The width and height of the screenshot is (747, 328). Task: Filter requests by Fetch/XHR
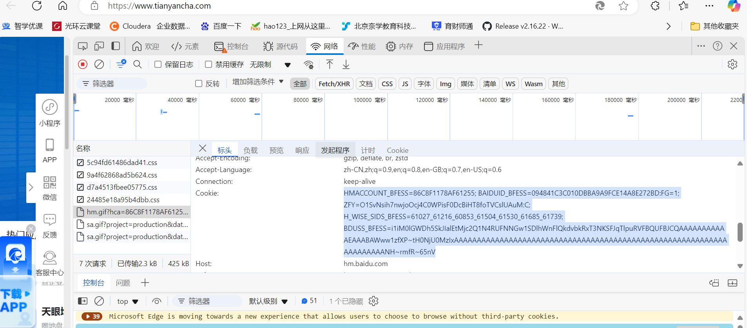(334, 83)
